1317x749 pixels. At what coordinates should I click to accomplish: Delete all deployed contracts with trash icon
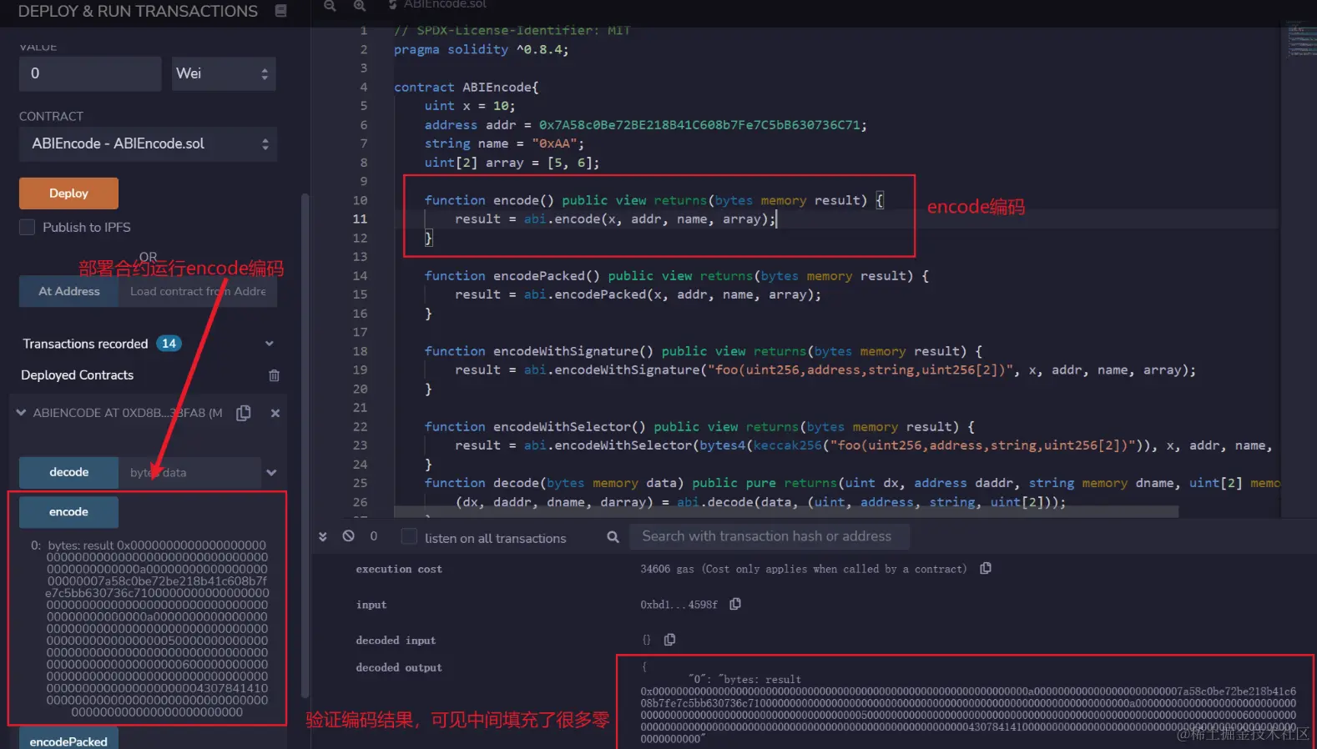pyautogui.click(x=274, y=375)
